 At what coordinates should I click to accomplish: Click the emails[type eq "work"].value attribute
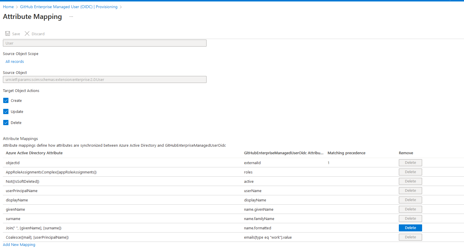(x=268, y=237)
